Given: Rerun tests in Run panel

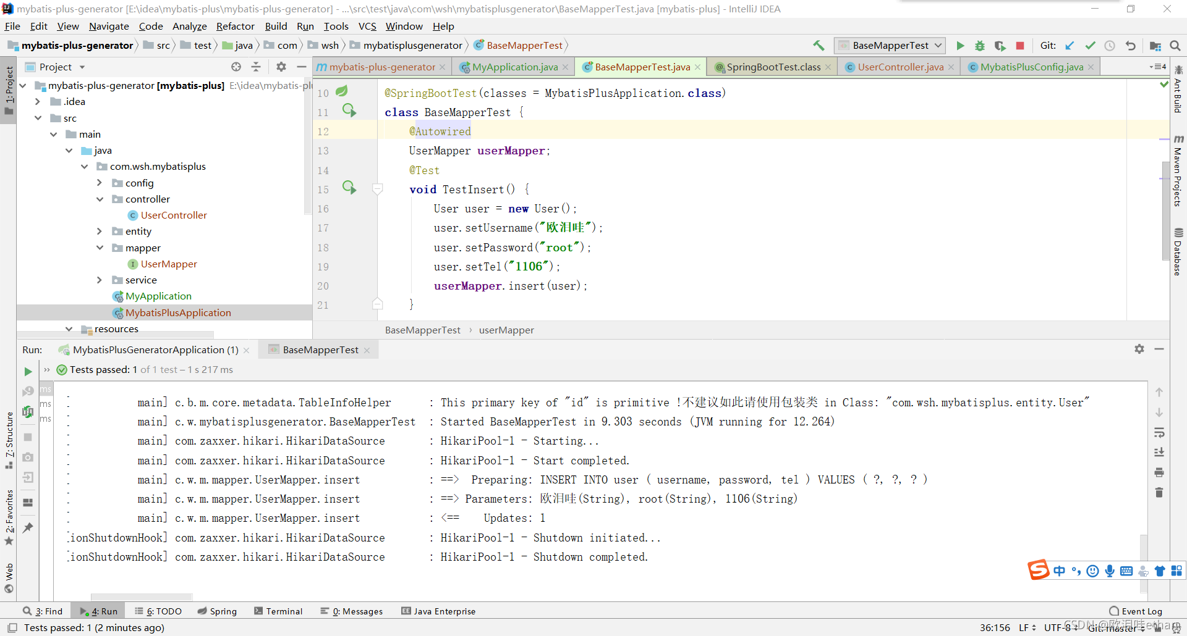Looking at the screenshot, I should [x=28, y=371].
